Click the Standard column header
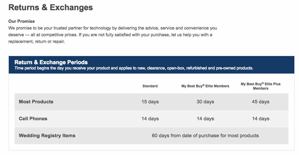Viewport: 299px width, 155px height. point(150,86)
